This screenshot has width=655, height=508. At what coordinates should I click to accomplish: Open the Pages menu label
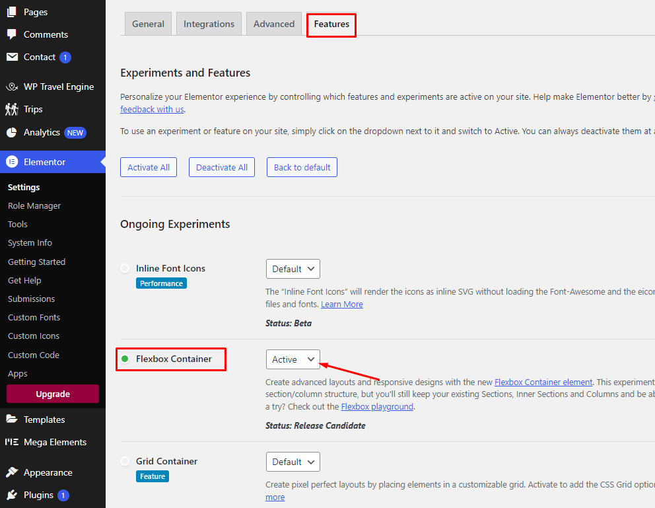36,12
